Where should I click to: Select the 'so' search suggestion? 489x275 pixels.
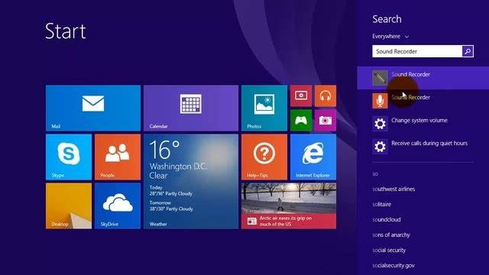click(375, 173)
